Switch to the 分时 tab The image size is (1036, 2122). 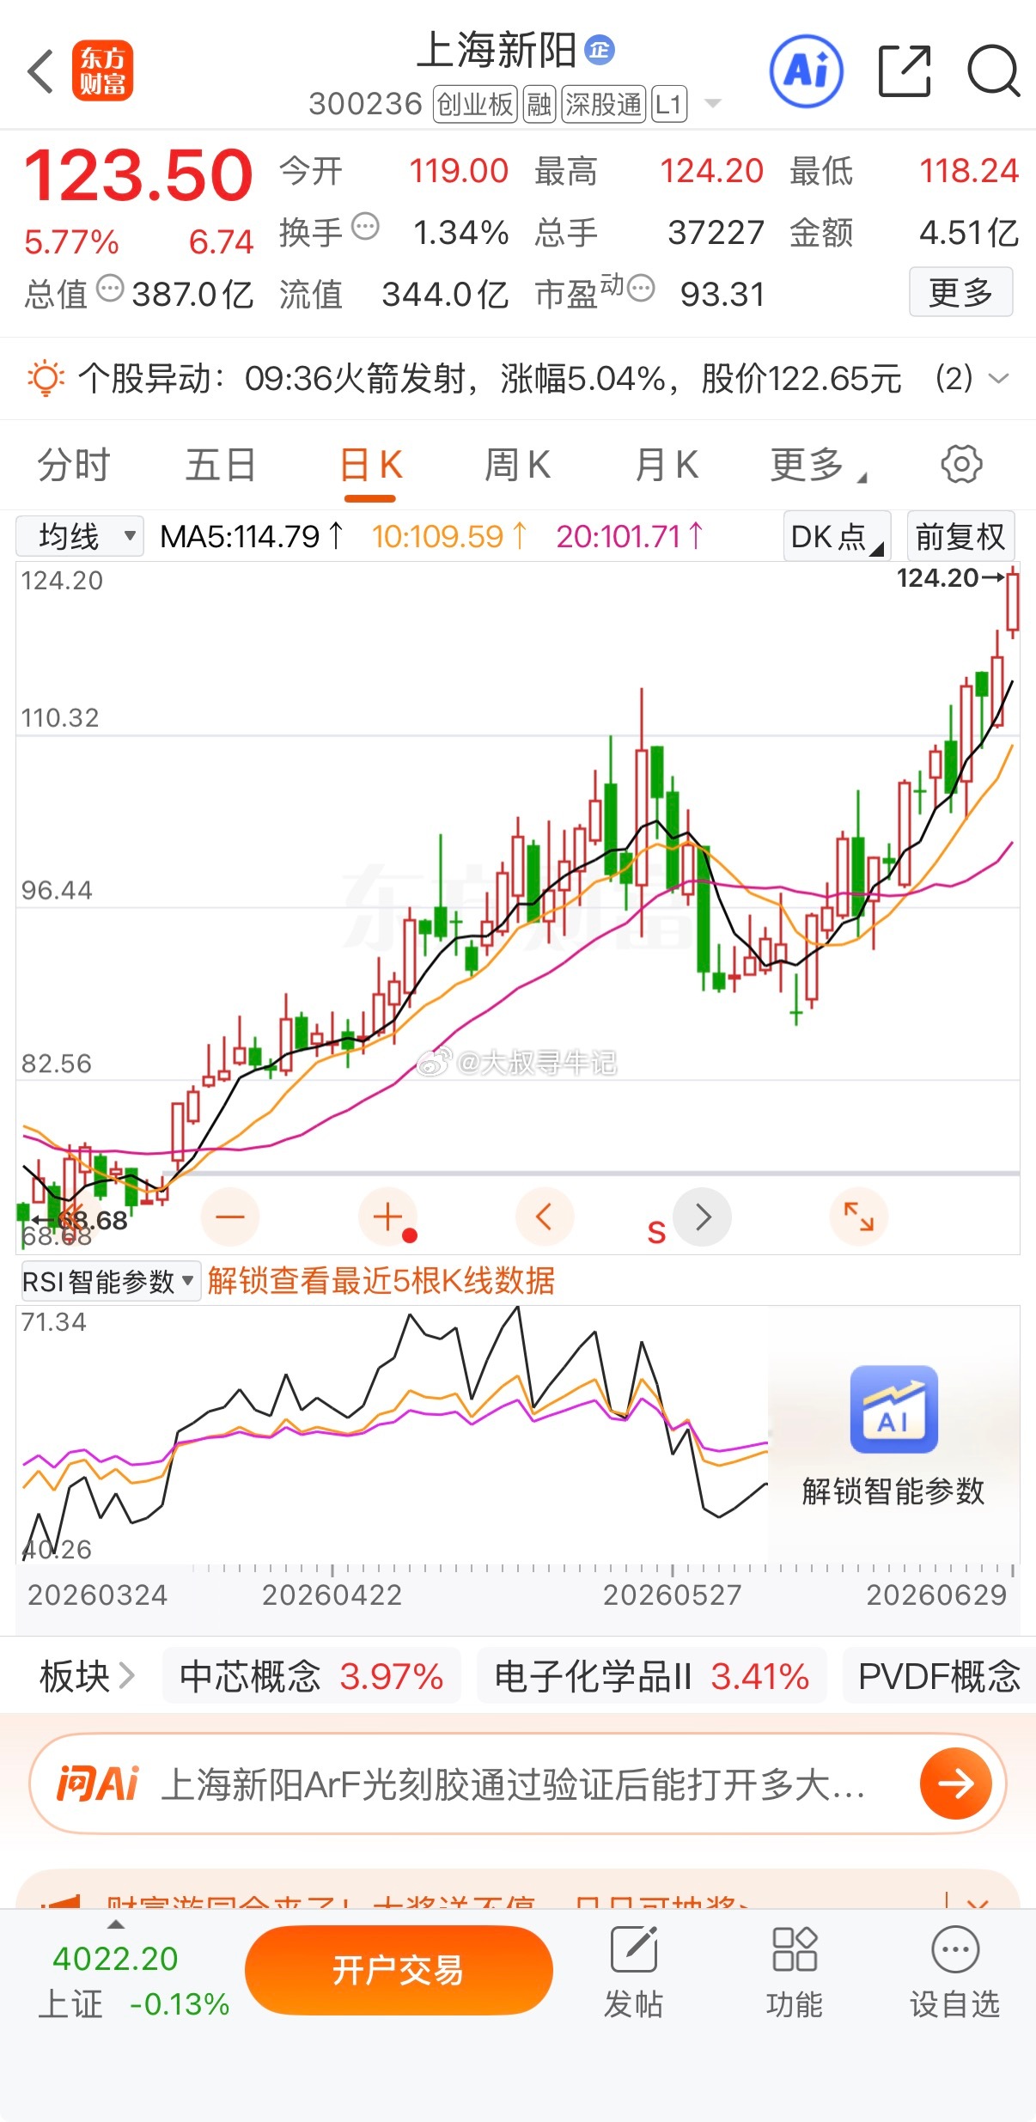[73, 465]
